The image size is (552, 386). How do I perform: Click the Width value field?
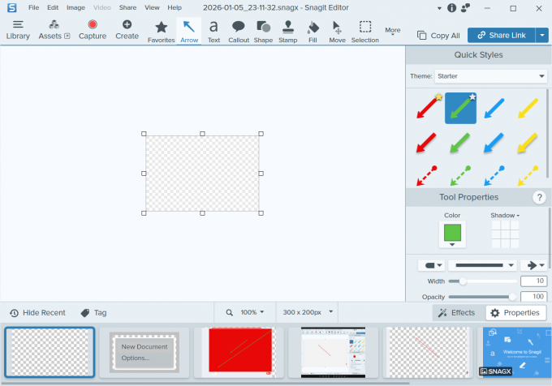coord(533,281)
